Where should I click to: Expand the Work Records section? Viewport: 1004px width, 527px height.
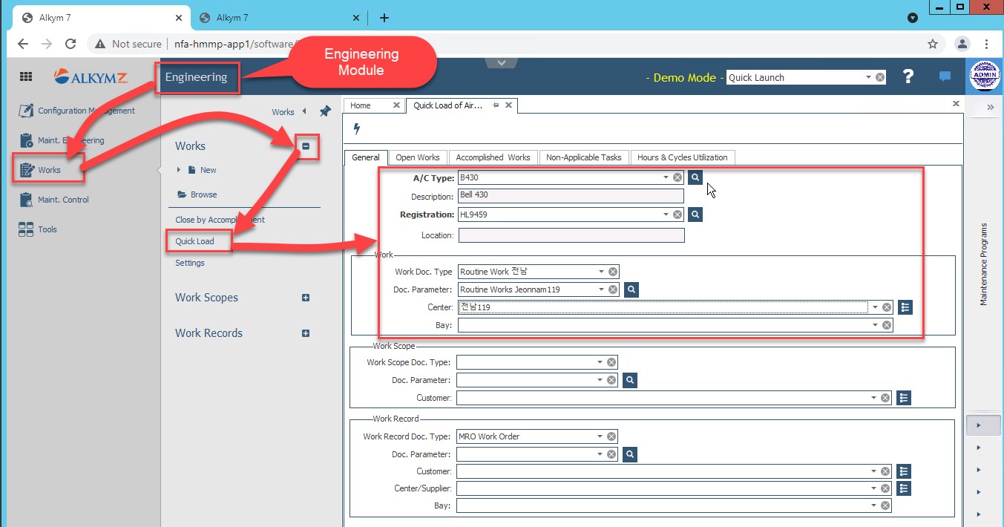click(306, 333)
